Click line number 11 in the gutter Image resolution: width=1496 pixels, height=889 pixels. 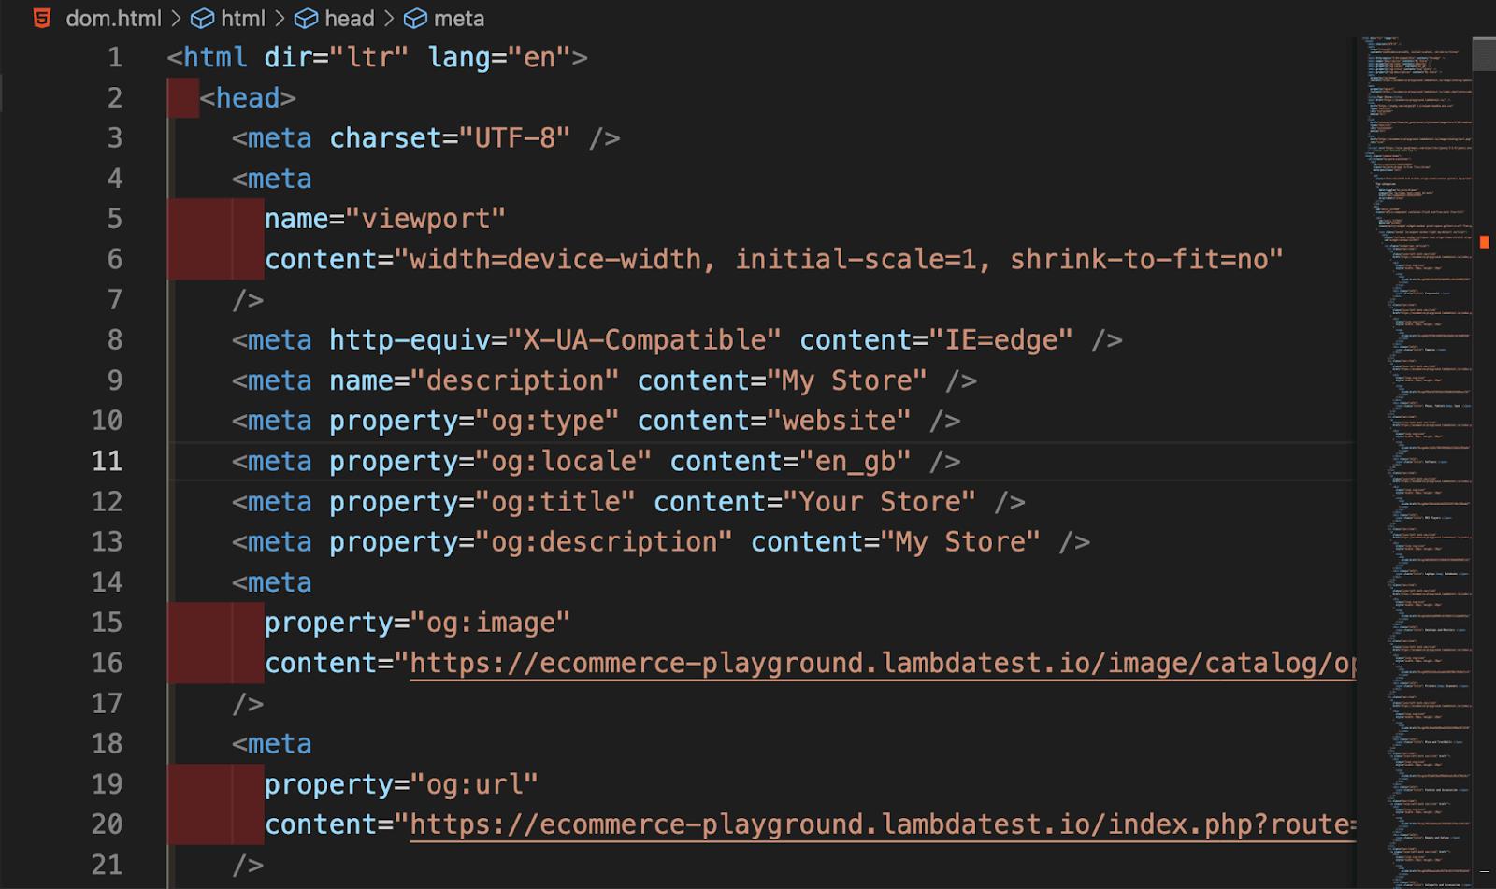tap(108, 462)
